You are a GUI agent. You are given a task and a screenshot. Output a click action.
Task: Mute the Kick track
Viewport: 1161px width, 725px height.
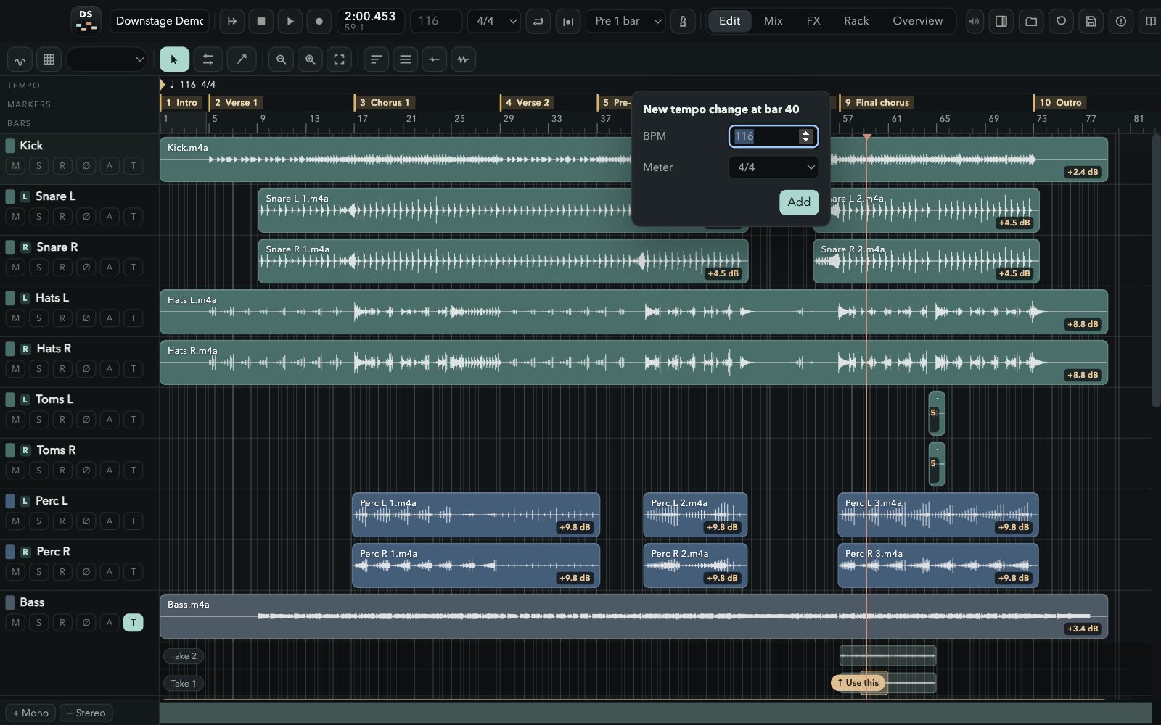coord(16,166)
